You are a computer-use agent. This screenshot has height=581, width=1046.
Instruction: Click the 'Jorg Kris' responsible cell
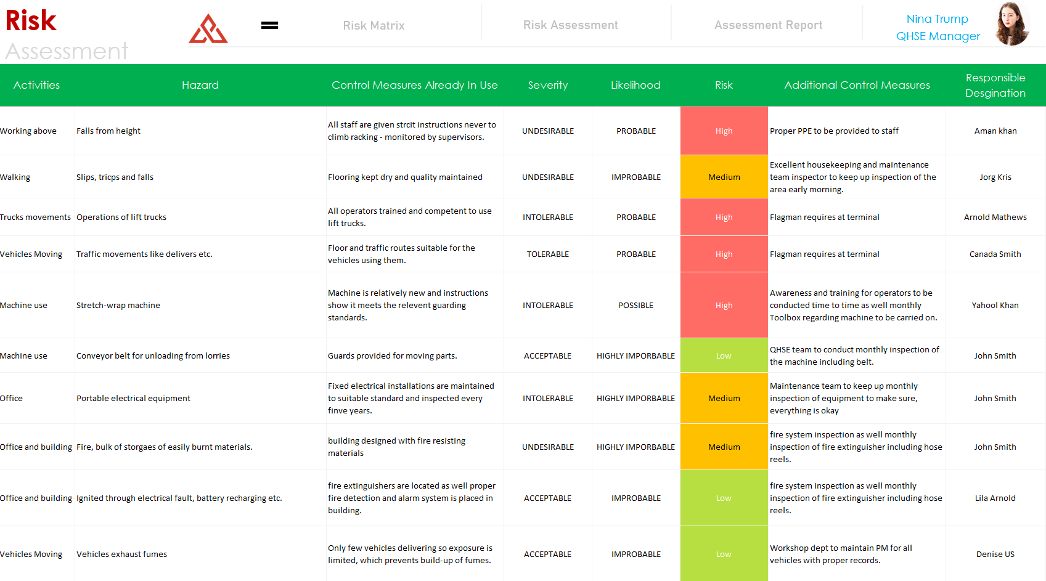click(995, 177)
